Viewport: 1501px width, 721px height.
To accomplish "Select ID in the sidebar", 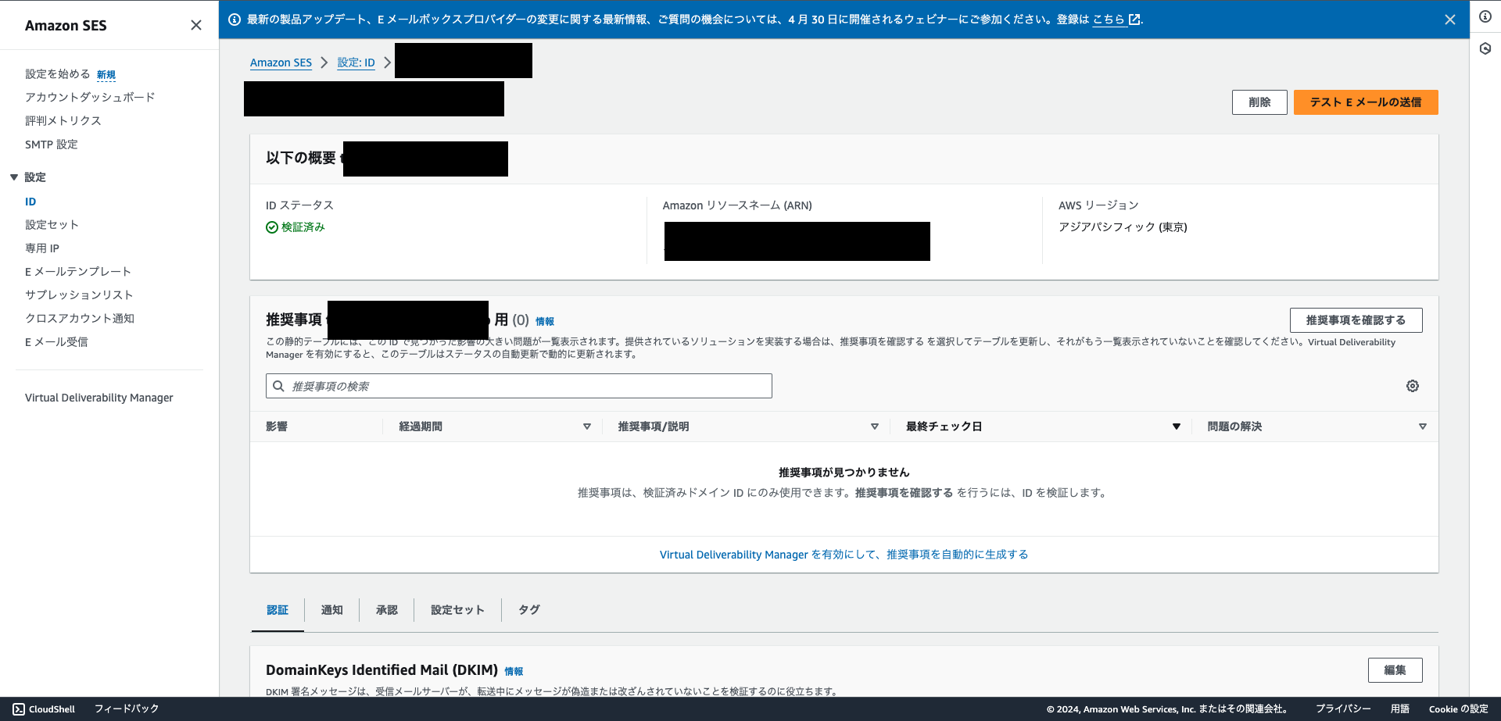I will (x=30, y=202).
